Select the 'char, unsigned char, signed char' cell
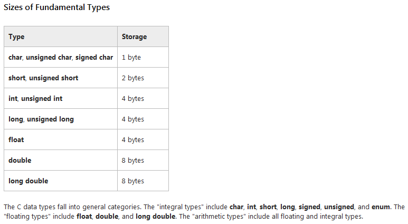The width and height of the screenshot is (408, 224). pyautogui.click(x=61, y=57)
